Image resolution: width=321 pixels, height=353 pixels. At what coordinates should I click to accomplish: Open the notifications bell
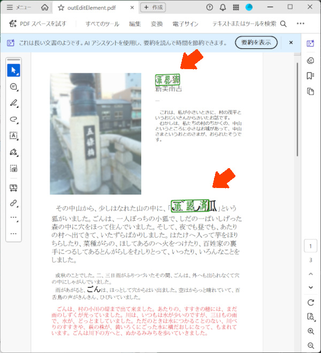[223, 7]
